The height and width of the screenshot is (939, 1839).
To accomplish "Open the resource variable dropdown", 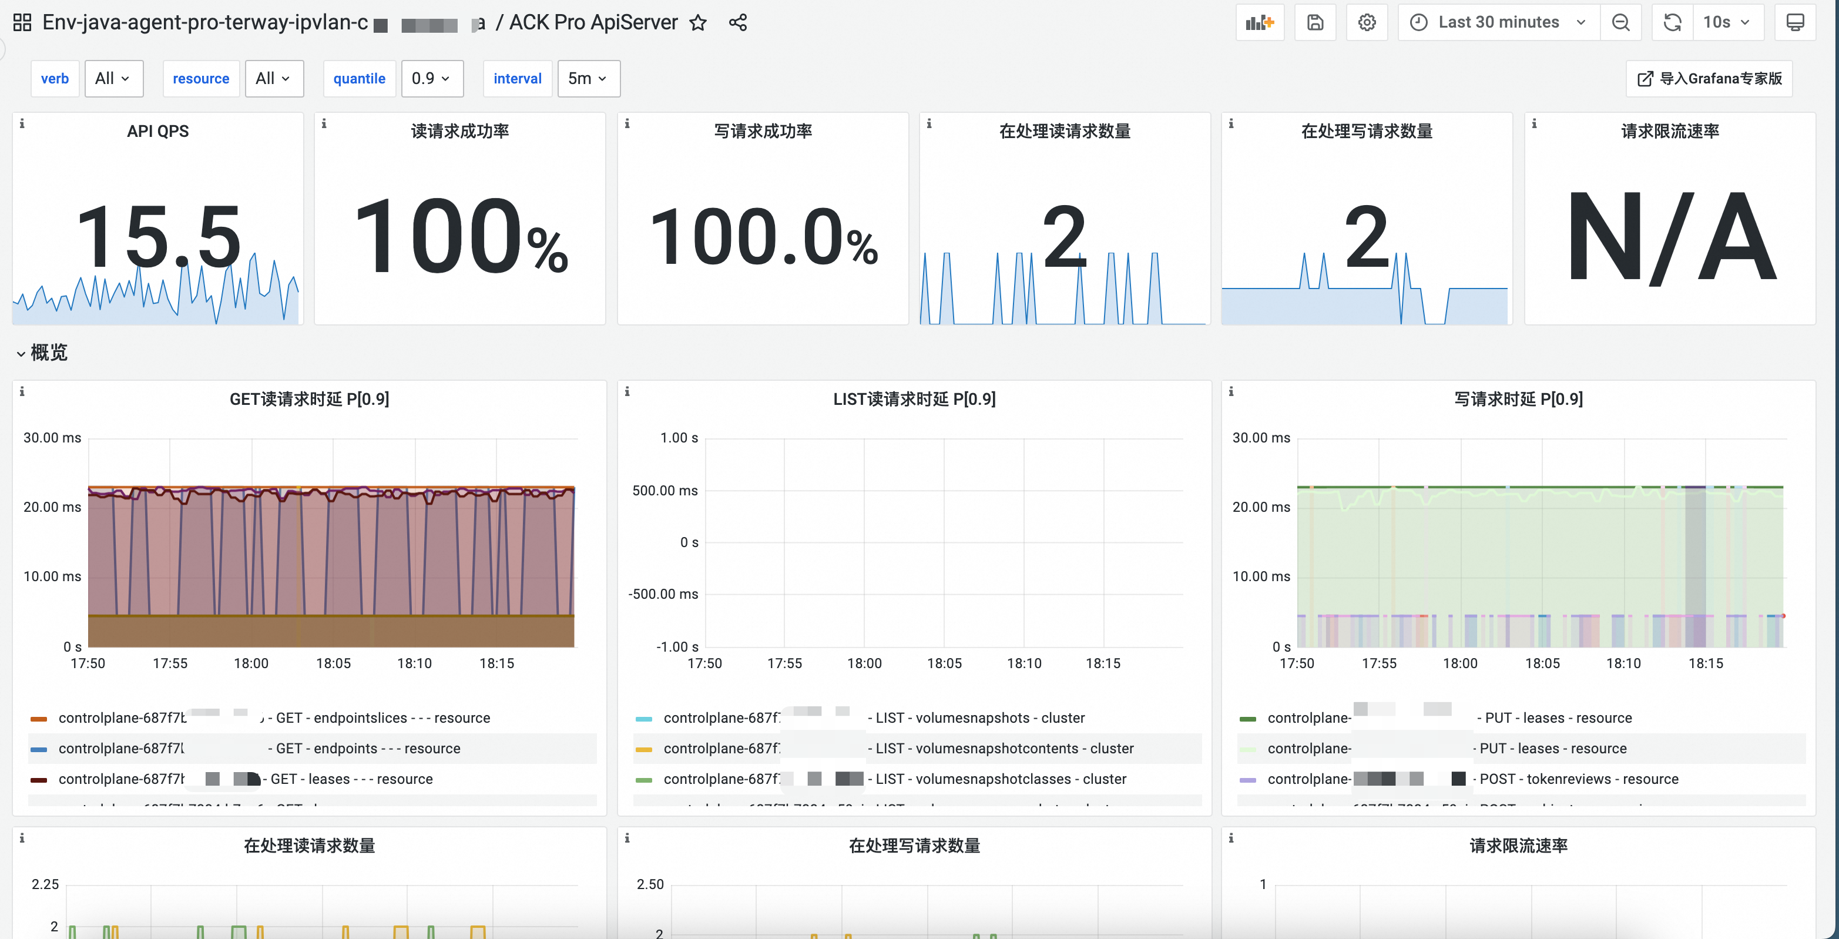I will click(274, 79).
